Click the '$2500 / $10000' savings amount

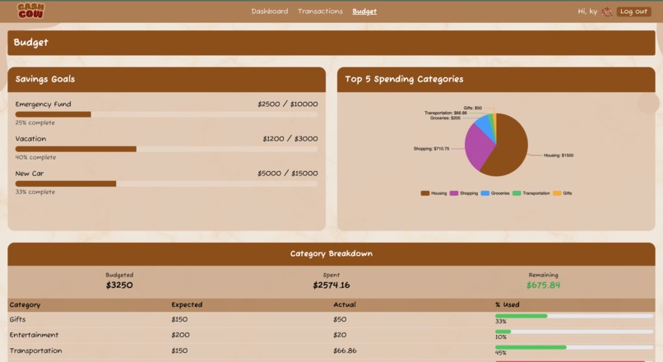click(288, 104)
